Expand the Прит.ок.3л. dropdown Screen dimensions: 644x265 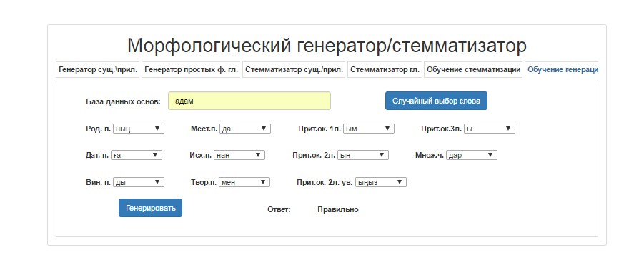tap(489, 129)
